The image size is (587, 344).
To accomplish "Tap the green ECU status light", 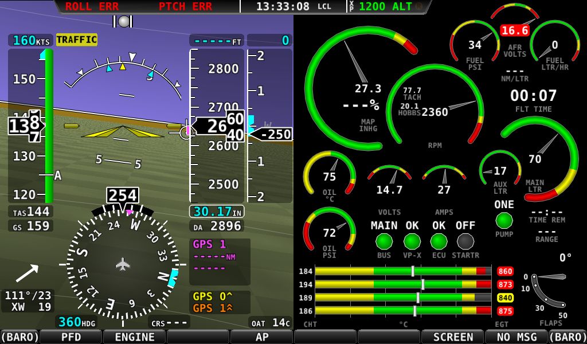I will pyautogui.click(x=439, y=241).
